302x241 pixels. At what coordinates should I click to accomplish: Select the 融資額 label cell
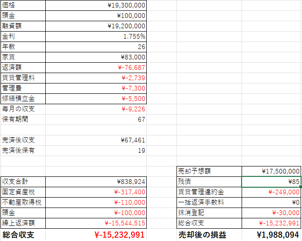coord(23,26)
